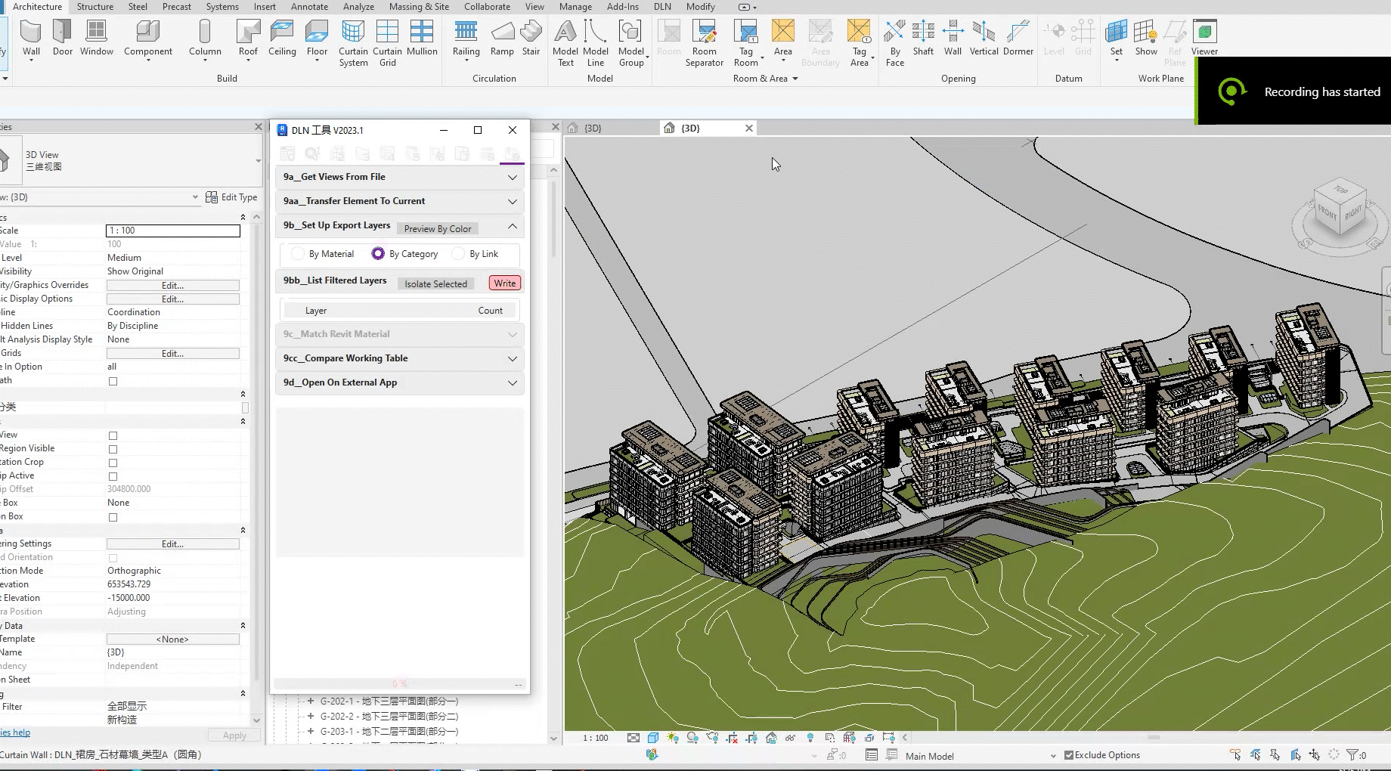Toggle the Crop Region Visible checkbox
Viewport: 1391px width, 771px height.
(113, 450)
